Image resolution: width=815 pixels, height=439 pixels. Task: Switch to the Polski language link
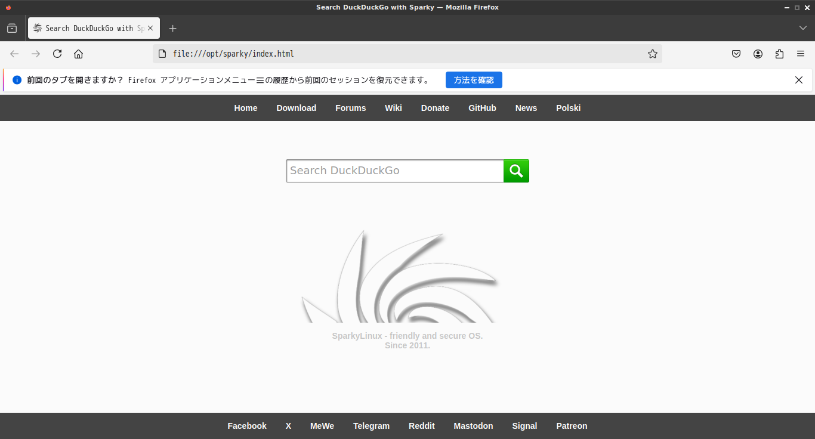click(569, 108)
